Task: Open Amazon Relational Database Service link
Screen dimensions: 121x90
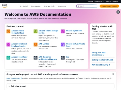Action: click(19, 45)
